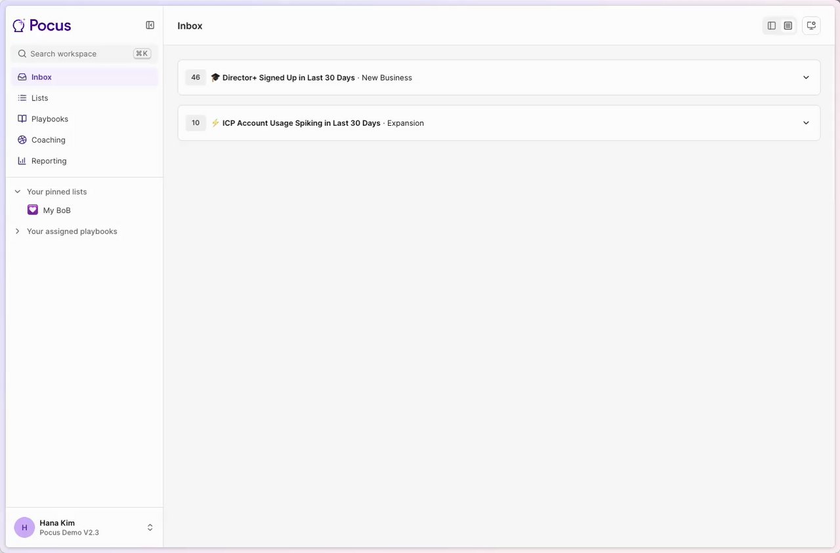Click the Search workspace field
Viewport: 840px width, 553px height.
79,54
